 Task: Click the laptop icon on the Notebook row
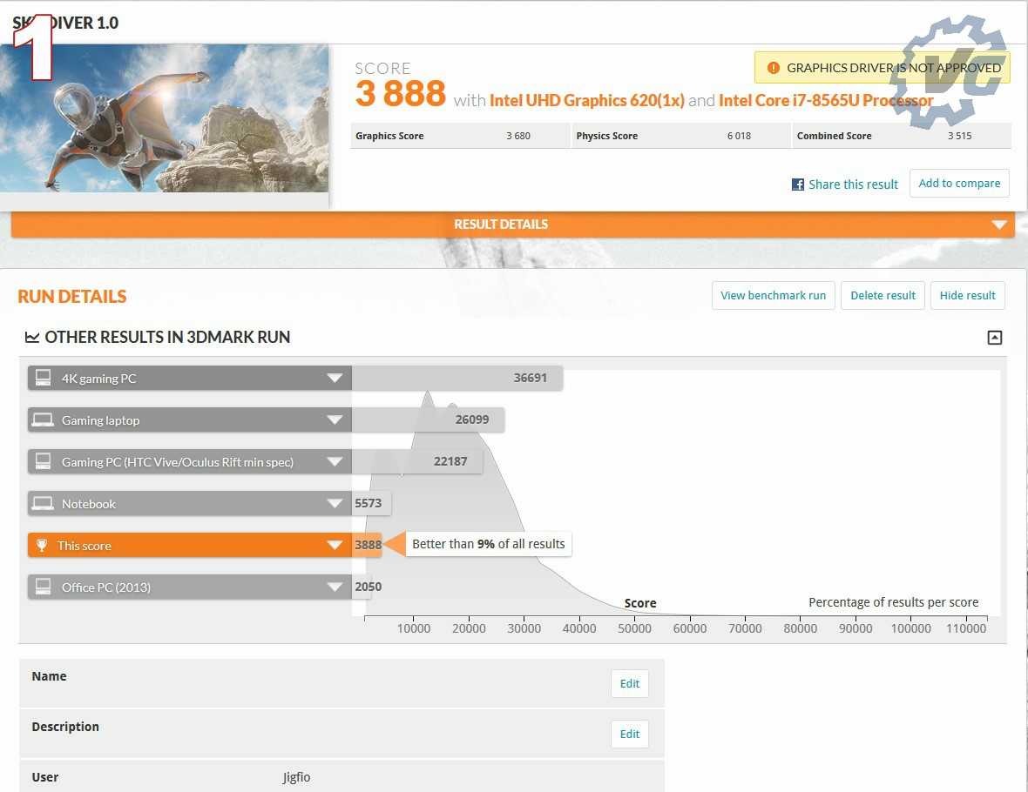point(44,504)
